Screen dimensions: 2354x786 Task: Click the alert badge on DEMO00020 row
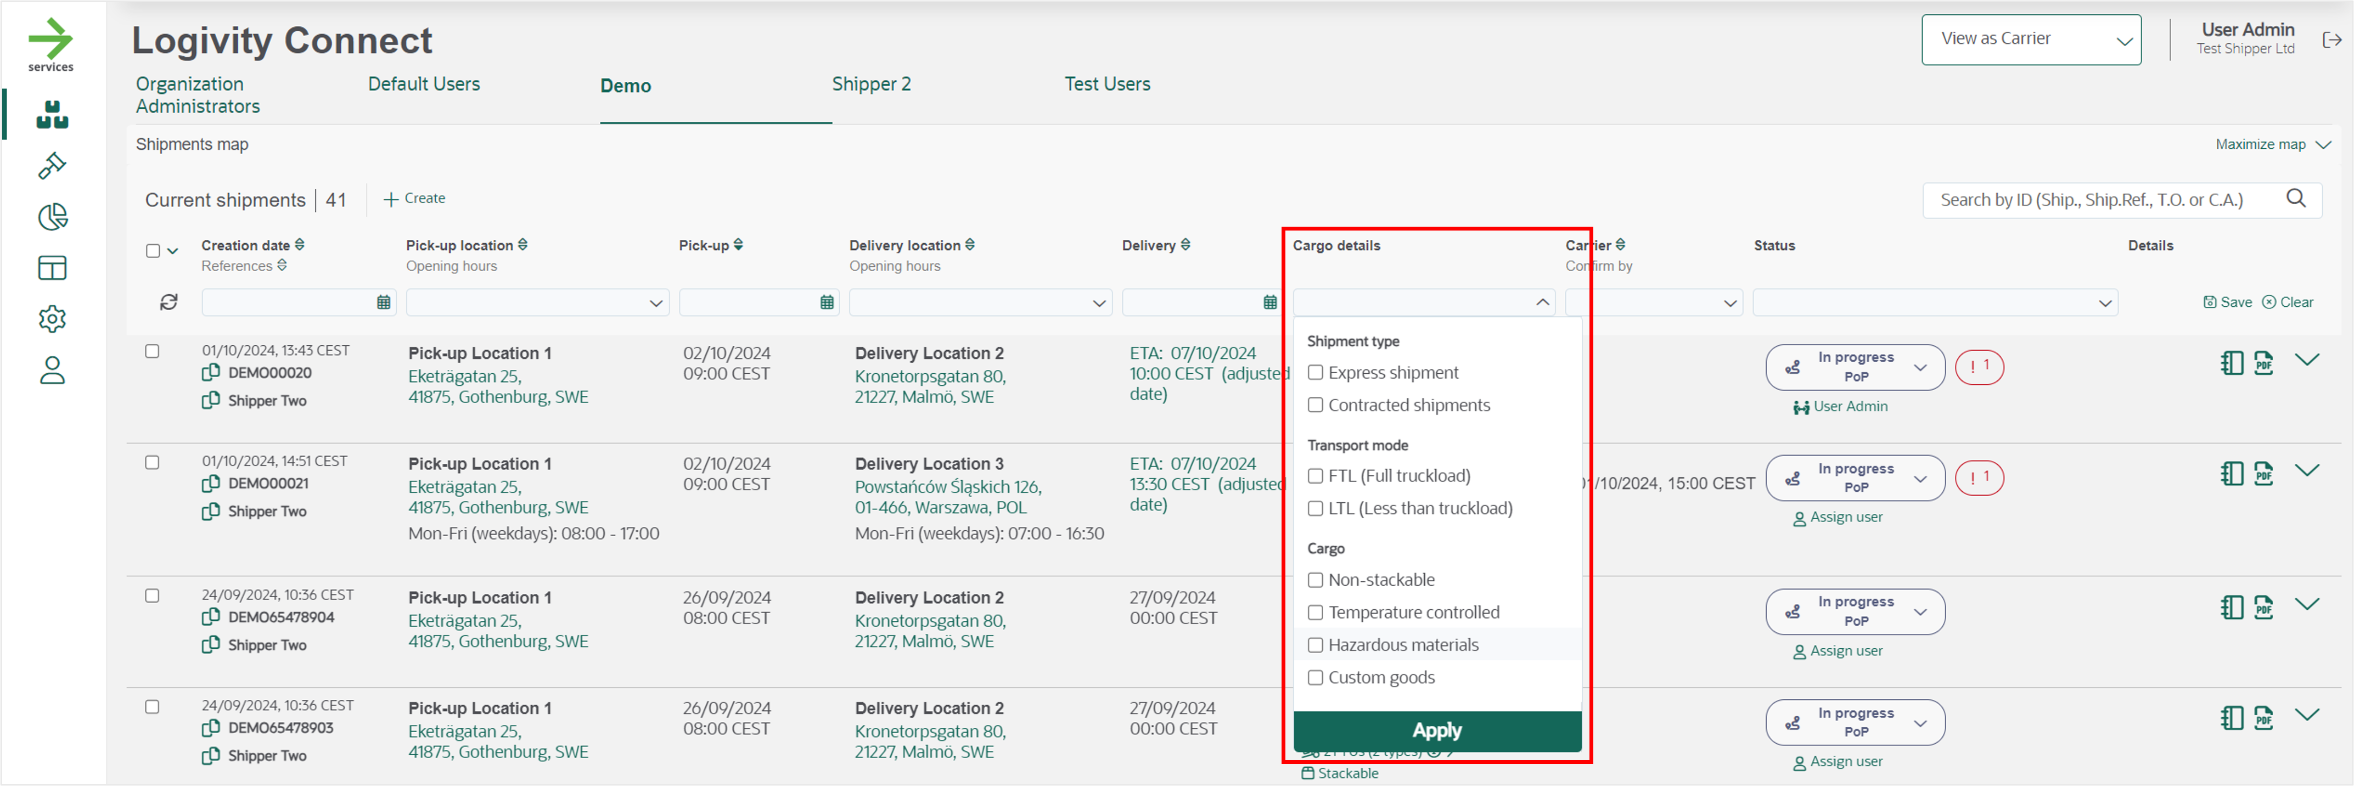pyautogui.click(x=1979, y=367)
